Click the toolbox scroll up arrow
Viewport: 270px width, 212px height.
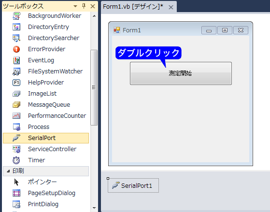pyautogui.click(x=94, y=16)
